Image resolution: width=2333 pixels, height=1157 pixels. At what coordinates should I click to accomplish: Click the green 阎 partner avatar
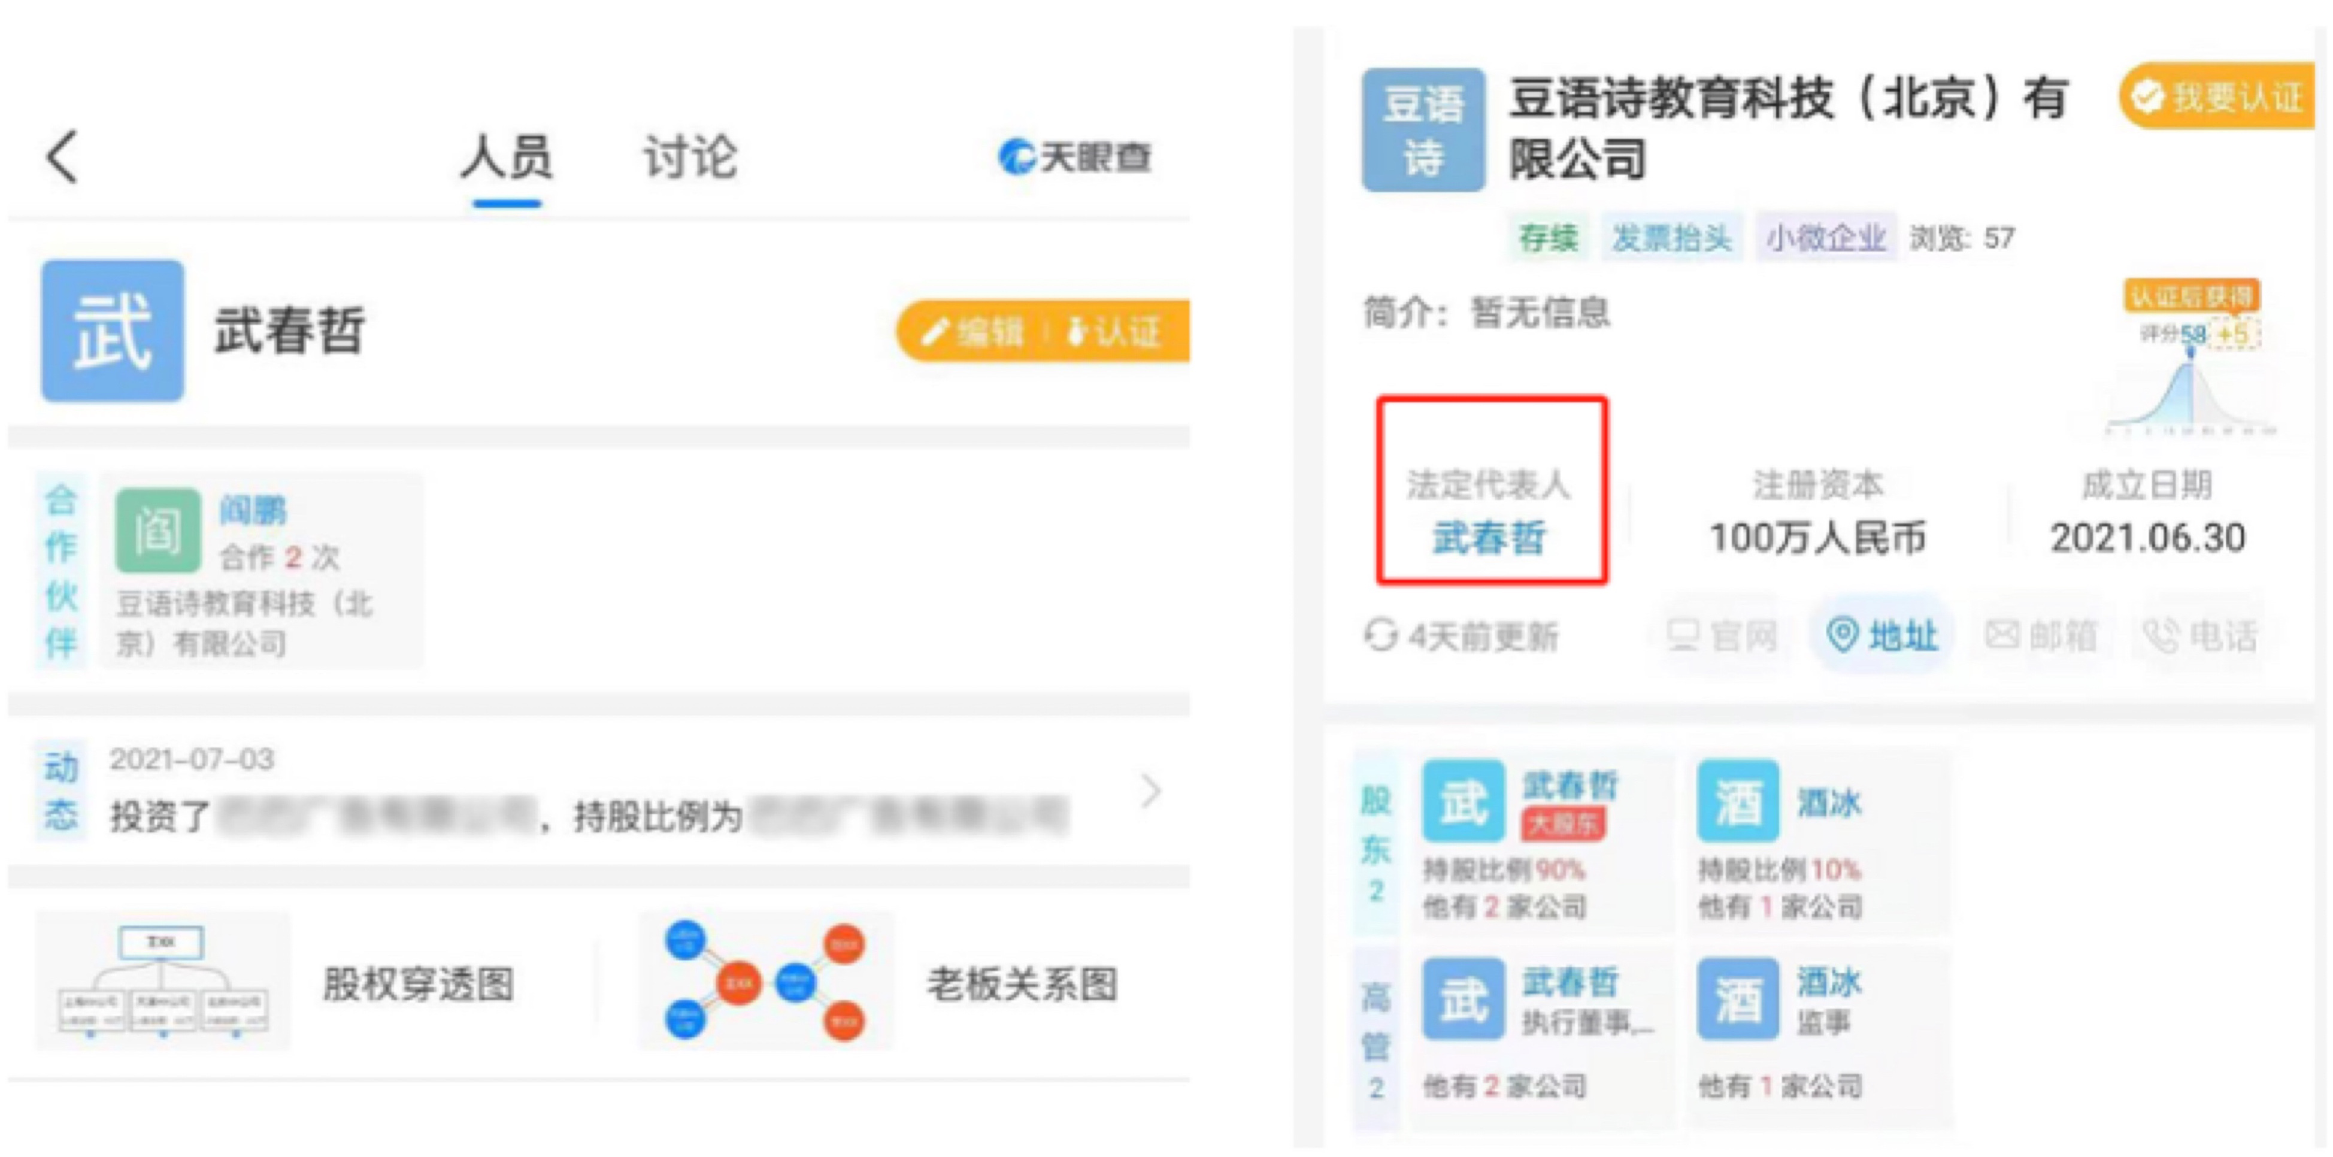point(157,530)
